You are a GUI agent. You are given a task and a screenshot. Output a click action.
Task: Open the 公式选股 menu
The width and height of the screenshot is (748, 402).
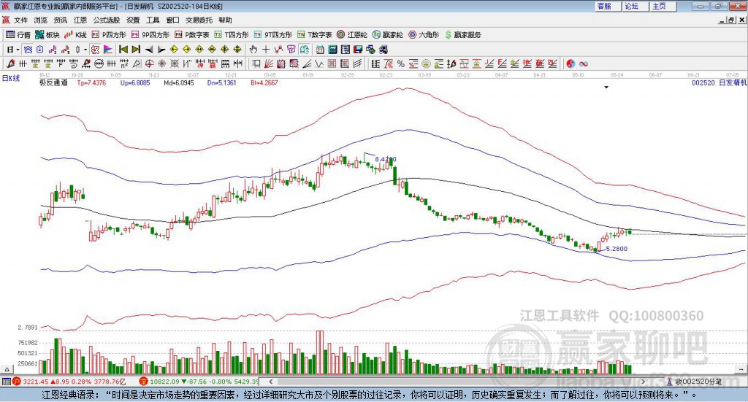click(107, 20)
